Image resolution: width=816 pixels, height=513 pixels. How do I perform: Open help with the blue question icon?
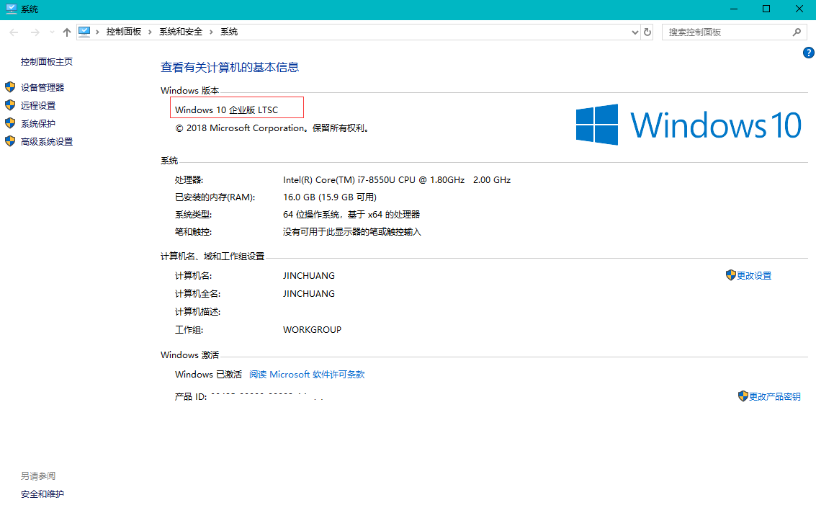[809, 53]
